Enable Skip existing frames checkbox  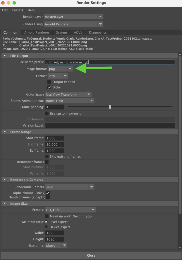click(x=47, y=156)
